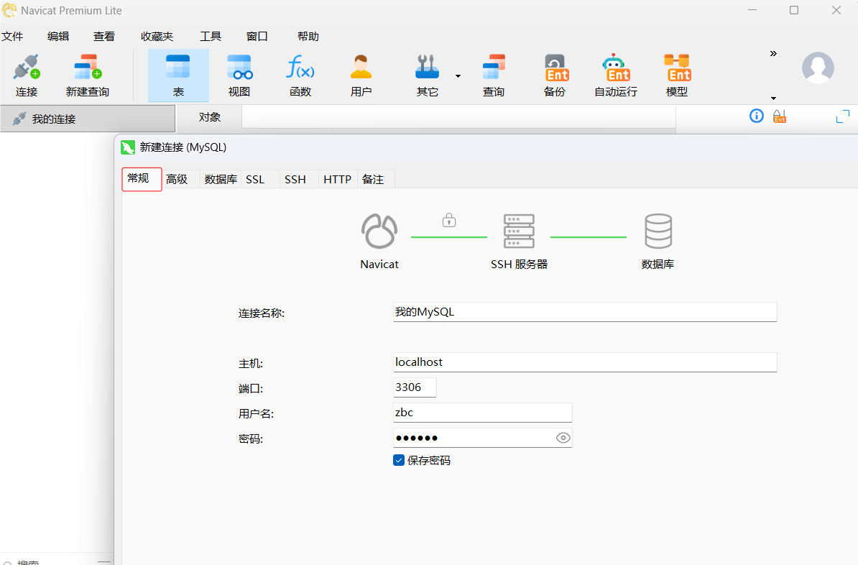Open the Query (查询) toolbar icon
The width and height of the screenshot is (858, 565).
click(x=494, y=75)
